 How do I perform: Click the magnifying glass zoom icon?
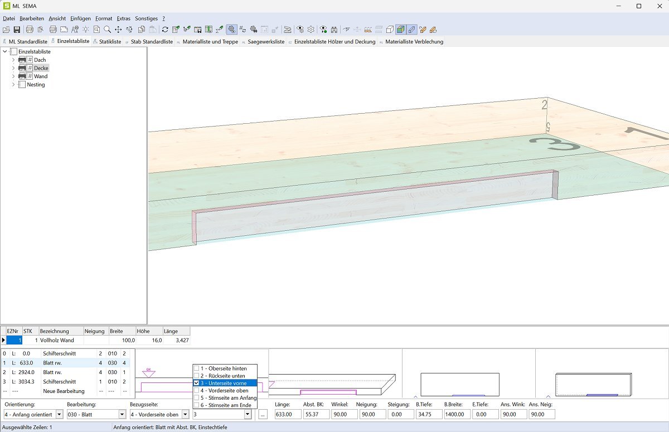(x=107, y=30)
